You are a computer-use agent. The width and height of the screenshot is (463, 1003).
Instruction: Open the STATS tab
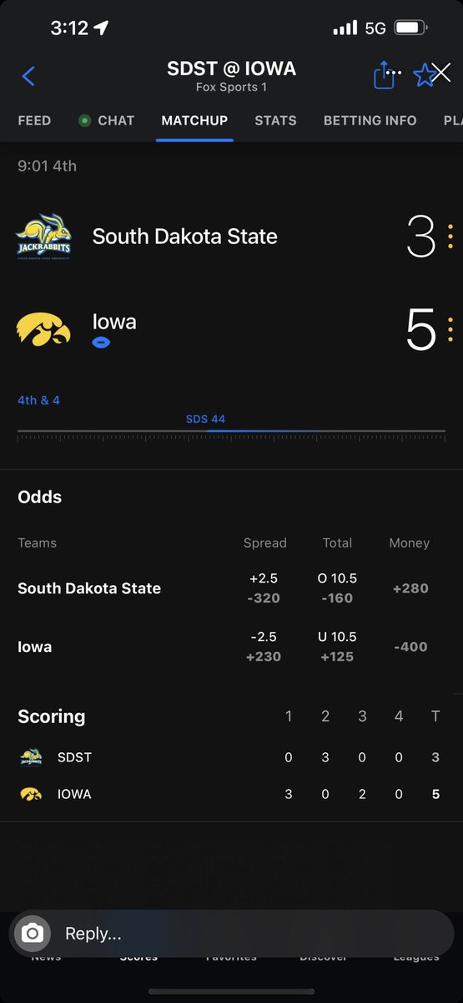tap(275, 120)
